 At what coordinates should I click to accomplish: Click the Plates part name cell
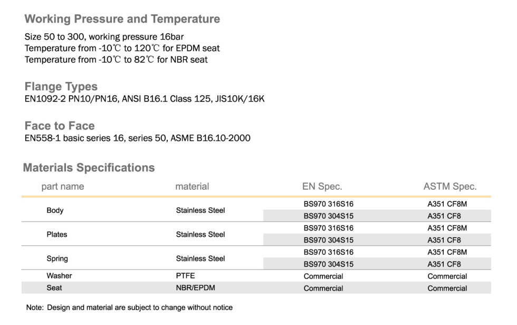click(57, 234)
